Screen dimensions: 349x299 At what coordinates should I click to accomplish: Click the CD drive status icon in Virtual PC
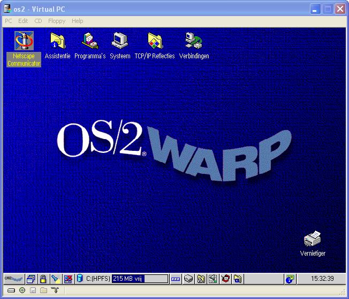(22, 290)
